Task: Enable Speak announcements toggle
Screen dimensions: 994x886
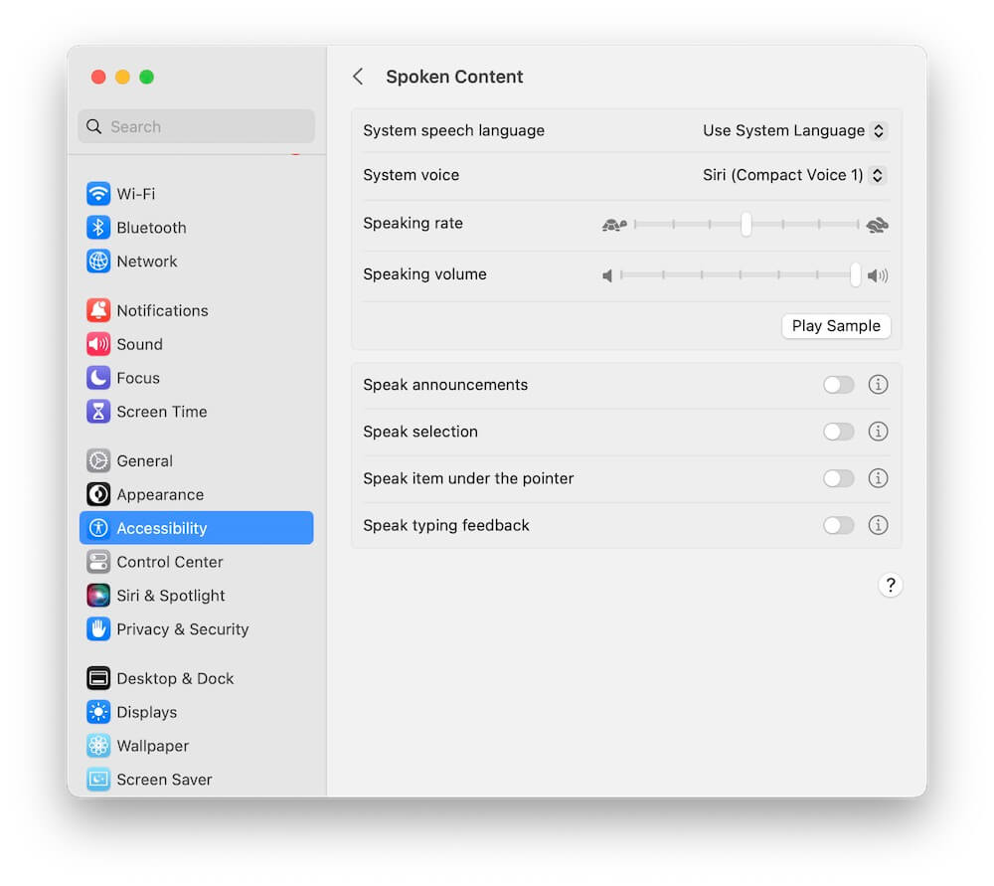Action: coord(839,385)
